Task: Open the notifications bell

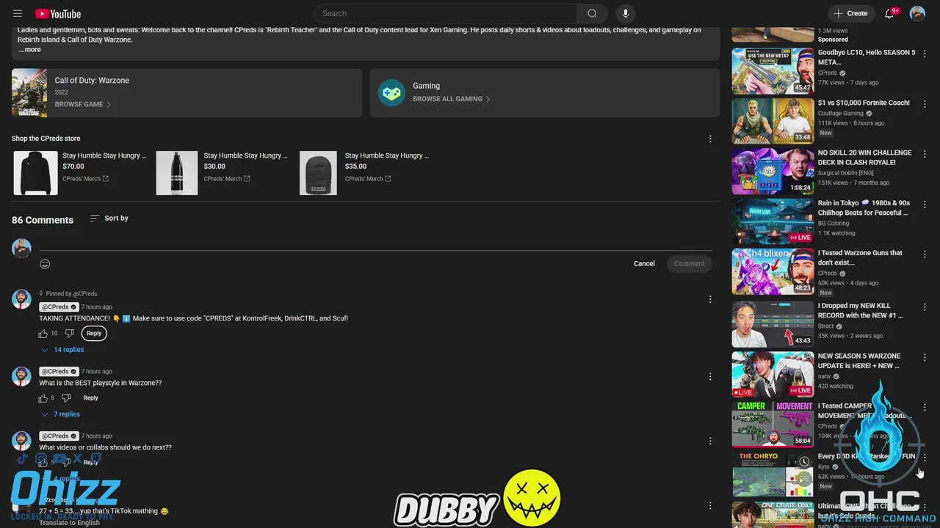Action: coord(891,13)
